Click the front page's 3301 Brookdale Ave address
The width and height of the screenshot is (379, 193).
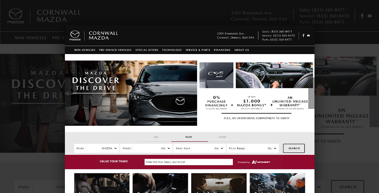[x=235, y=36]
